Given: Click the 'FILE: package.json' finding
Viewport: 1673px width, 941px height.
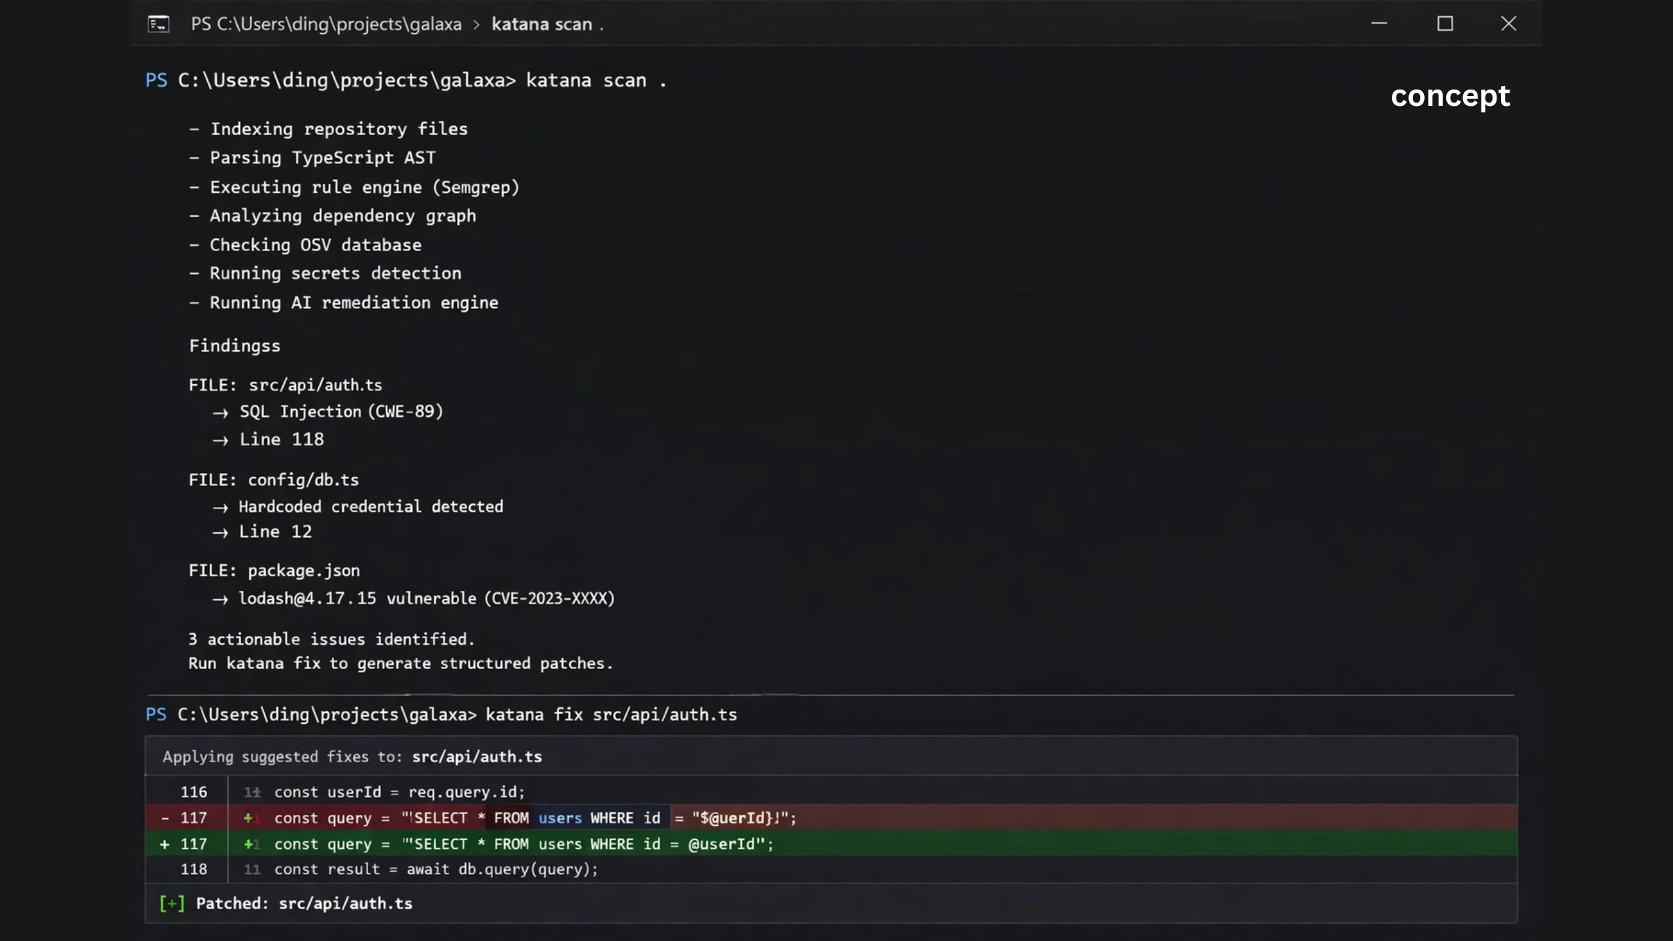Looking at the screenshot, I should tap(274, 570).
